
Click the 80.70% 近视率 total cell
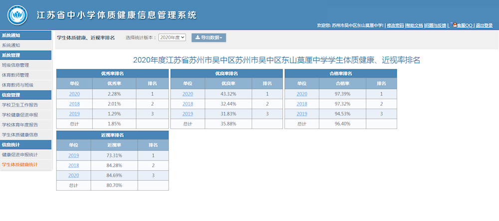114,185
